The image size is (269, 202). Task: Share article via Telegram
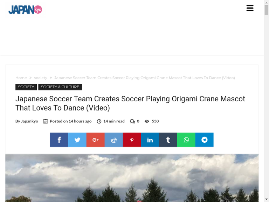pyautogui.click(x=205, y=140)
